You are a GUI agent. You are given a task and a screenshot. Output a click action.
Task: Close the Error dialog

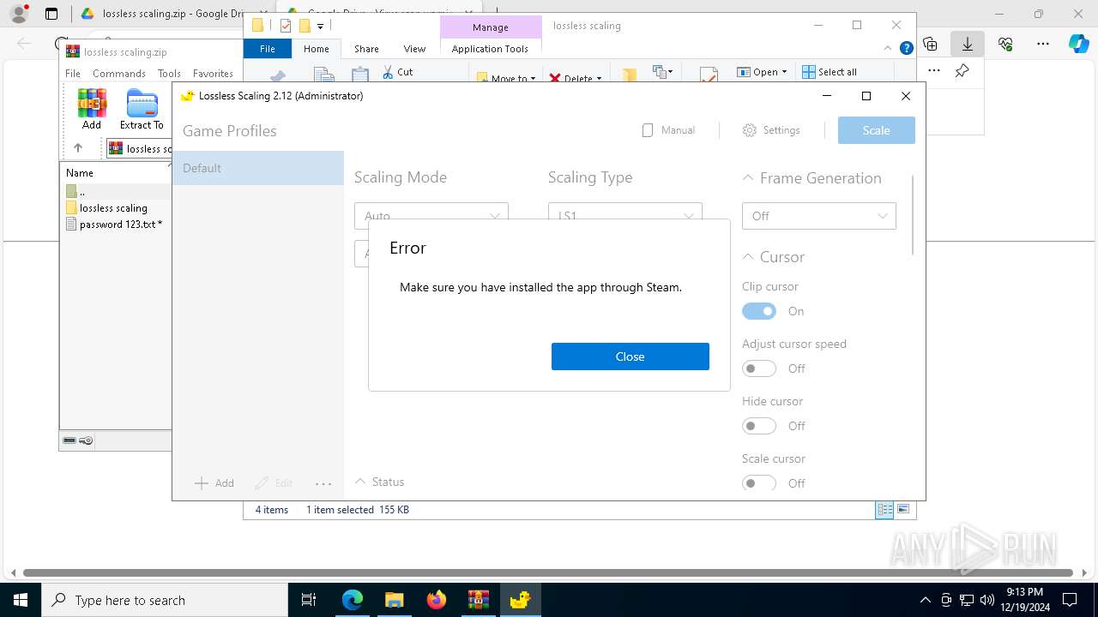point(630,356)
